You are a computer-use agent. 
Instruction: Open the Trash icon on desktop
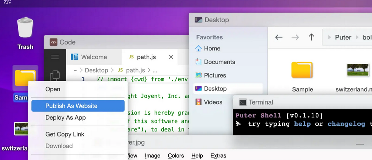pyautogui.click(x=25, y=29)
